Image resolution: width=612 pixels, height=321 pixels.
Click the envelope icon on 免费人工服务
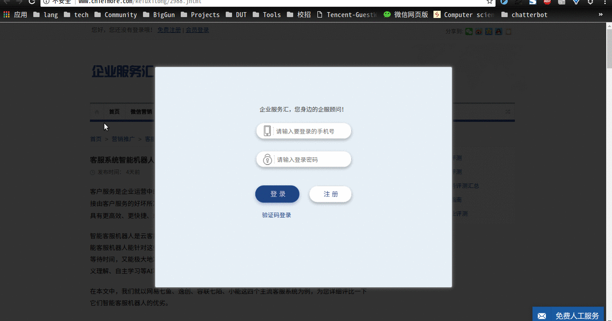coord(542,316)
